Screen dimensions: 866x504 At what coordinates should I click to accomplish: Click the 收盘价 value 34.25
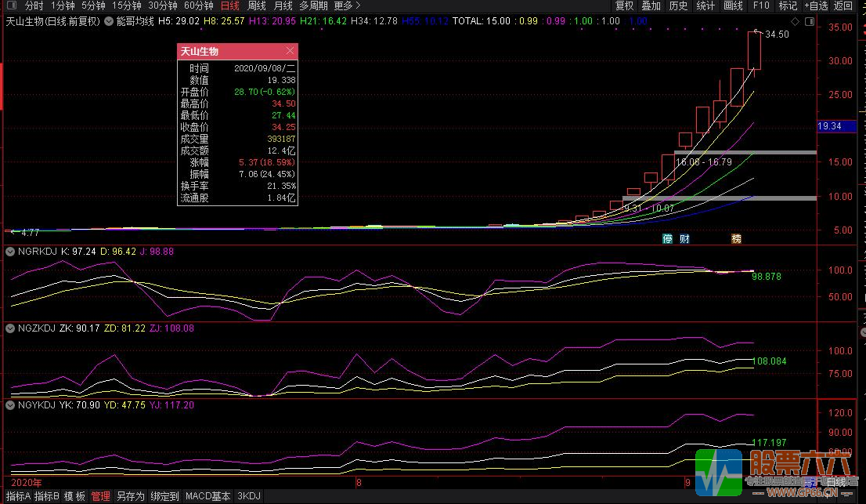click(x=283, y=127)
